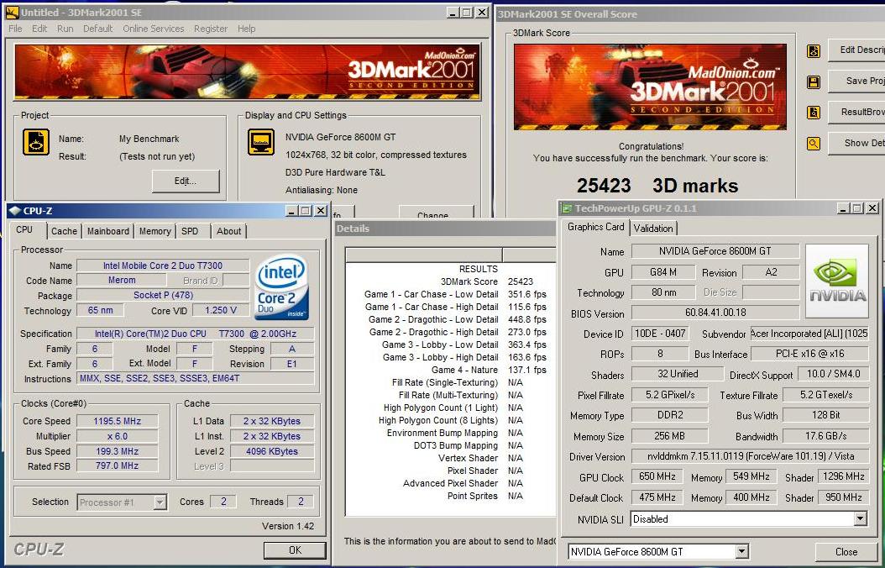Screen dimensions: 885x568
Task: Click the icon beside ResultBrowser button
Action: click(x=814, y=113)
